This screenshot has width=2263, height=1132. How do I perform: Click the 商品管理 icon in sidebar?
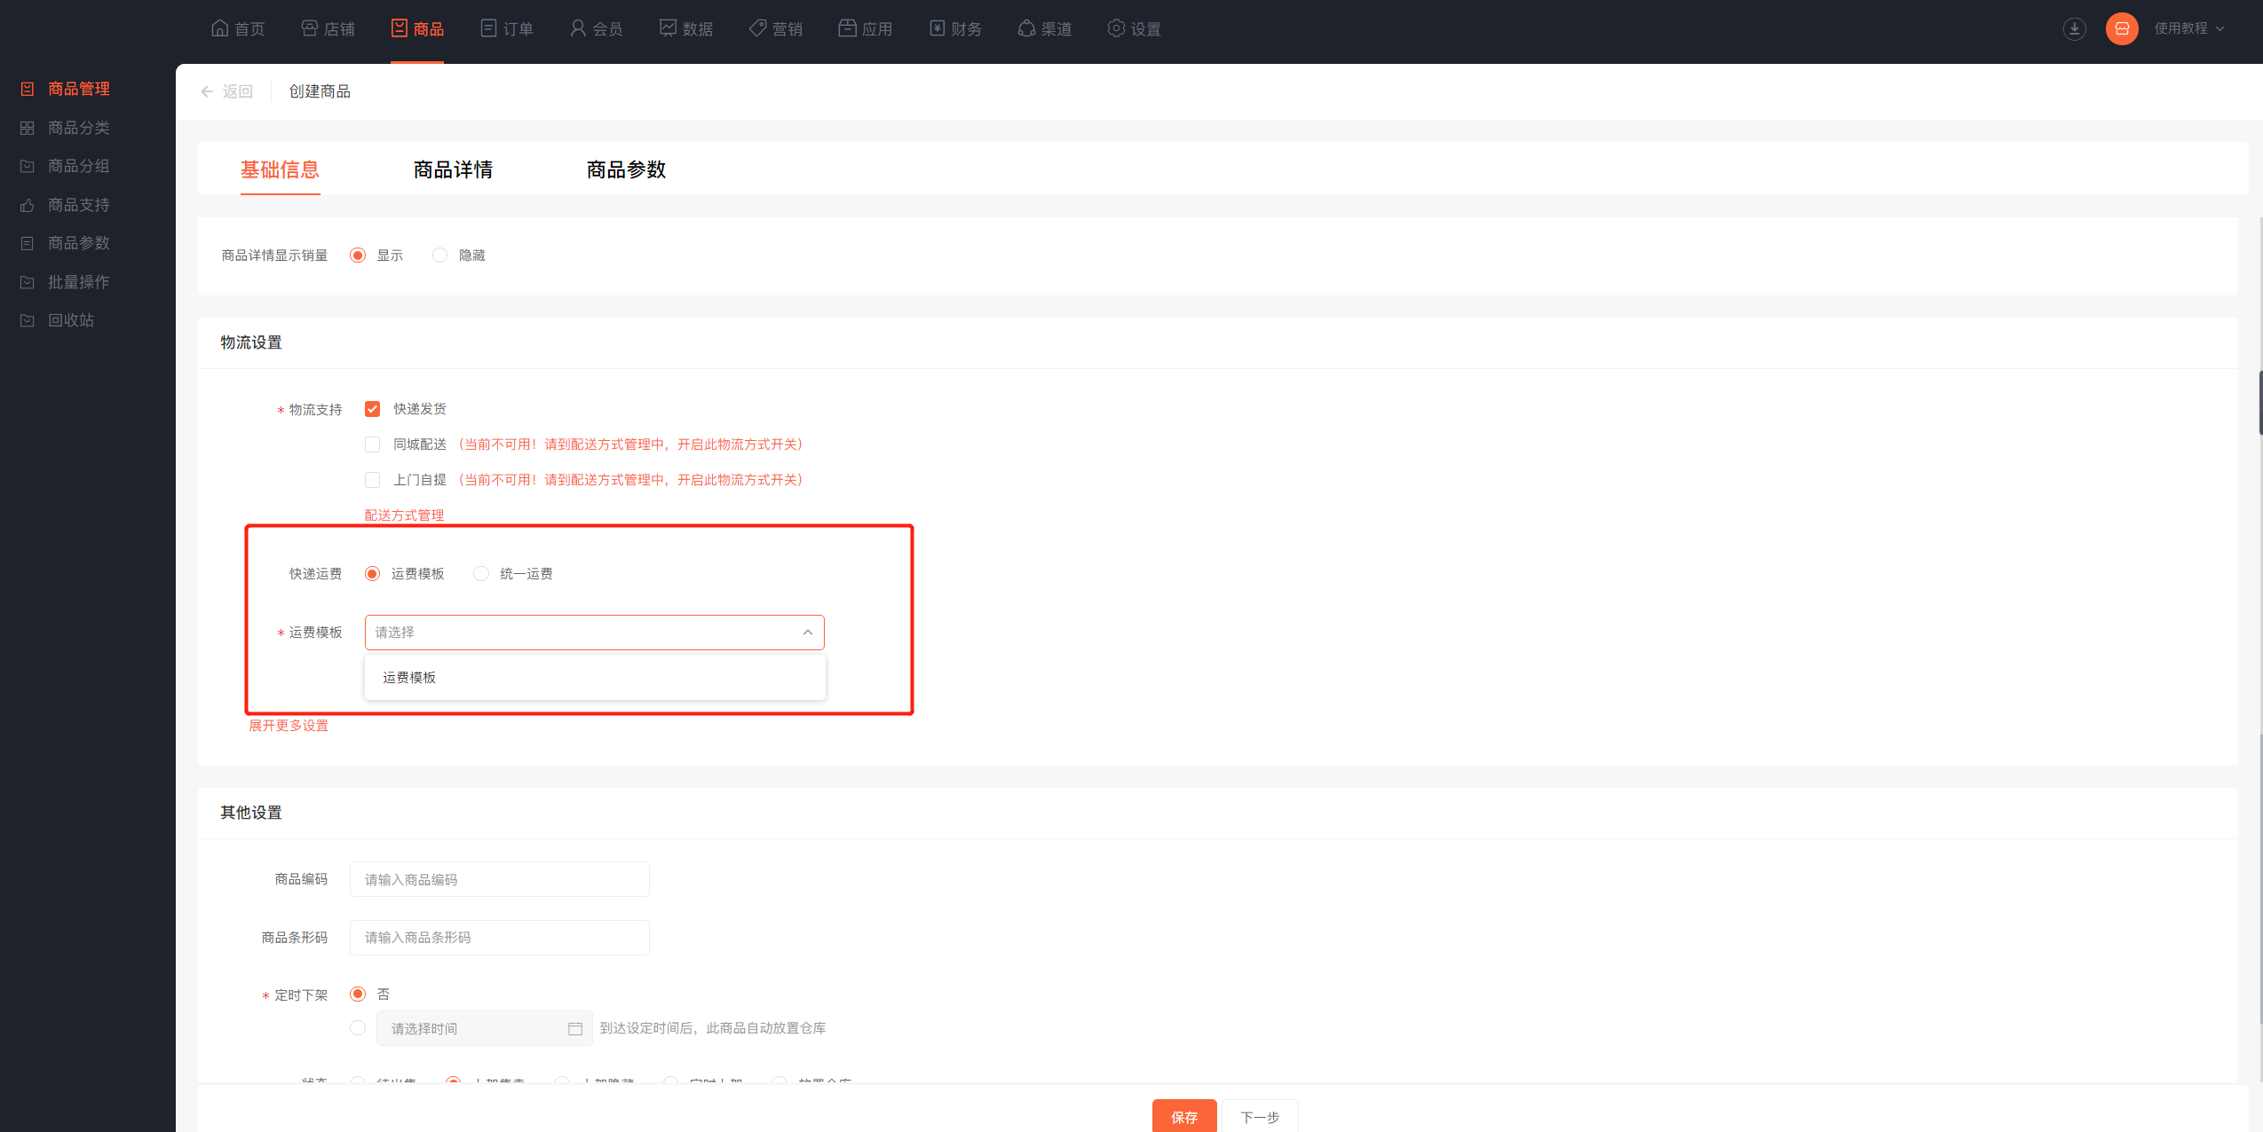(28, 88)
